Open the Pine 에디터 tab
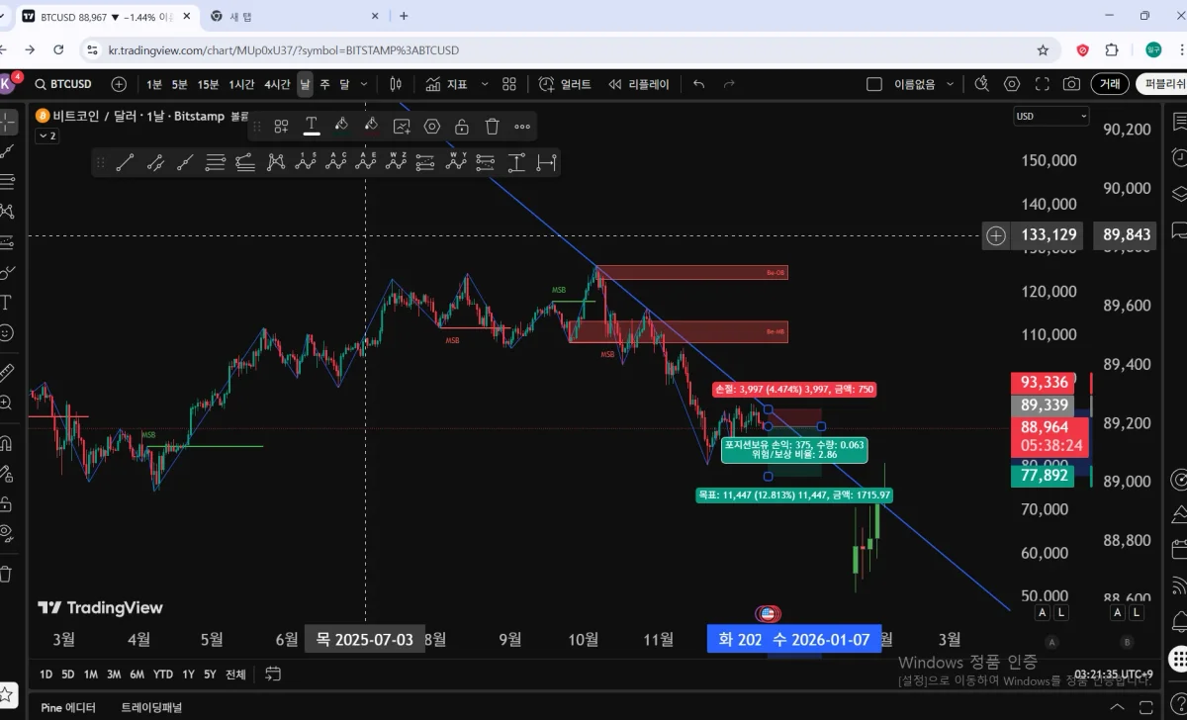 [x=68, y=707]
